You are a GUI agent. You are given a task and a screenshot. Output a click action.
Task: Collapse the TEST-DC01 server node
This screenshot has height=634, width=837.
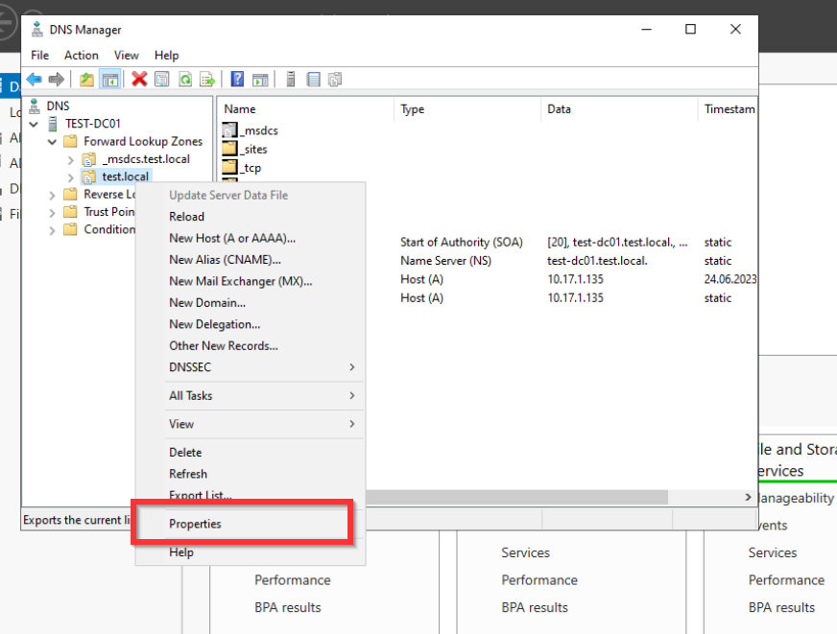pos(34,125)
